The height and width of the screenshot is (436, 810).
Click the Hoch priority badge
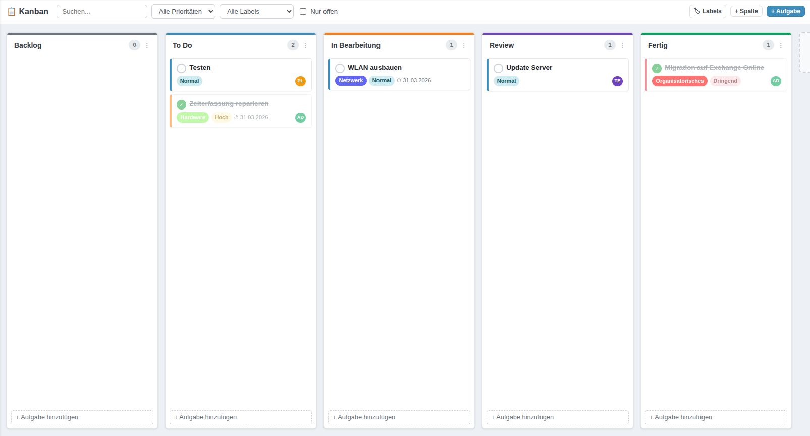click(x=222, y=117)
